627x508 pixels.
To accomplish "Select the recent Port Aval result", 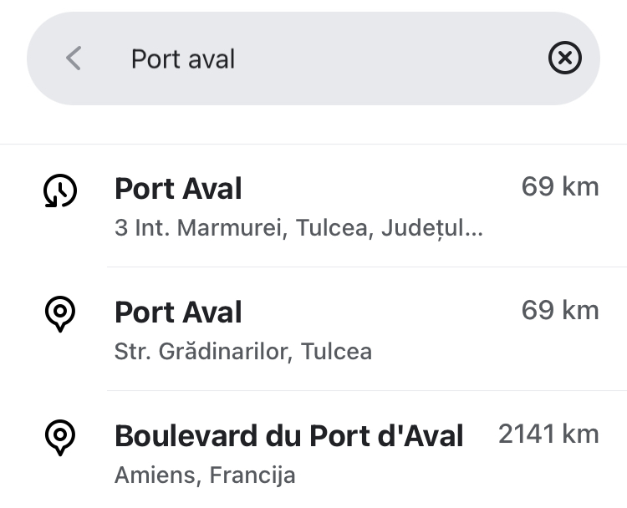I will tap(313, 206).
